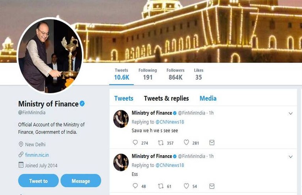Show the Following 191 accounts
Image resolution: width=302 pixels, height=195 pixels.
click(x=148, y=74)
